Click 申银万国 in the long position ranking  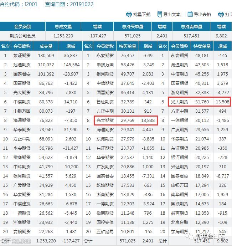pos(105,65)
